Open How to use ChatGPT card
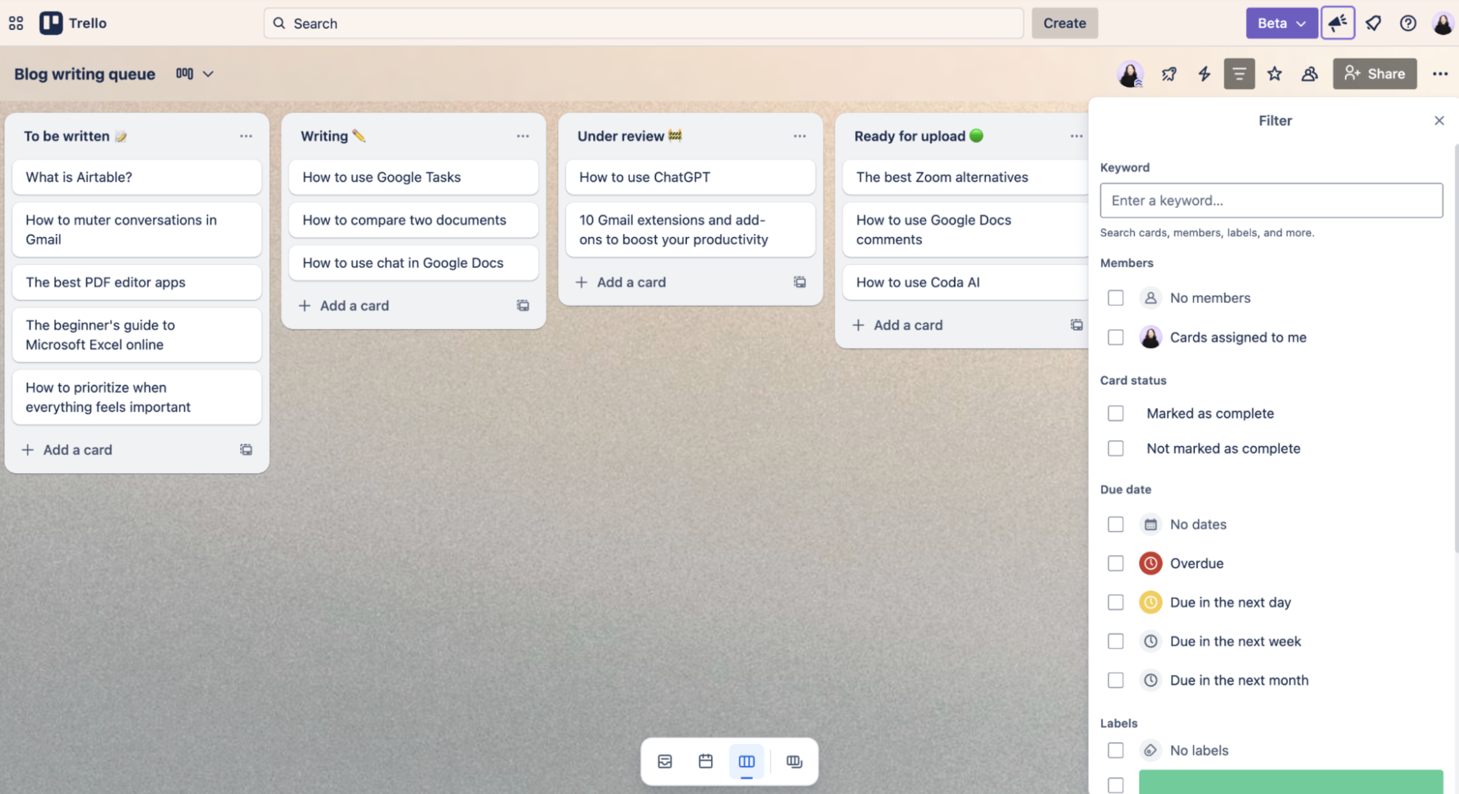Viewport: 1459px width, 794px height. (691, 177)
